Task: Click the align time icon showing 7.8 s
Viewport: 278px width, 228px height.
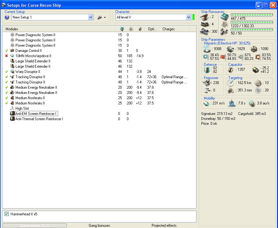Action: point(232,103)
